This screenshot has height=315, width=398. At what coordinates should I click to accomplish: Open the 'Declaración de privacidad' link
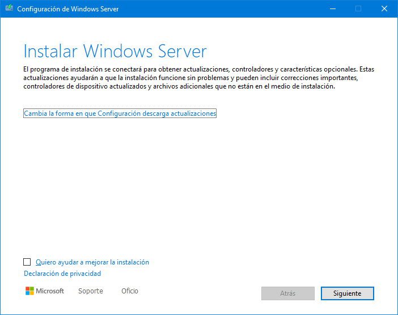click(x=62, y=274)
